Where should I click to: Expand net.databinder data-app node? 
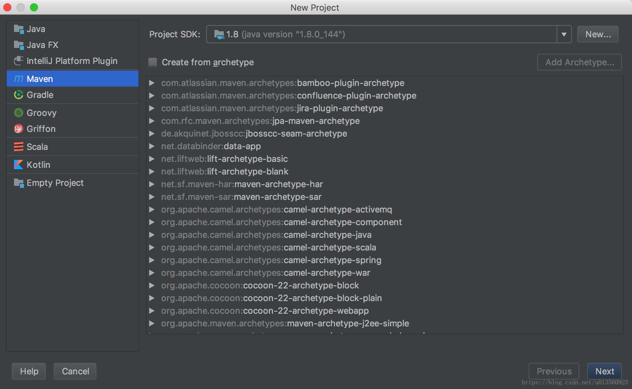152,146
